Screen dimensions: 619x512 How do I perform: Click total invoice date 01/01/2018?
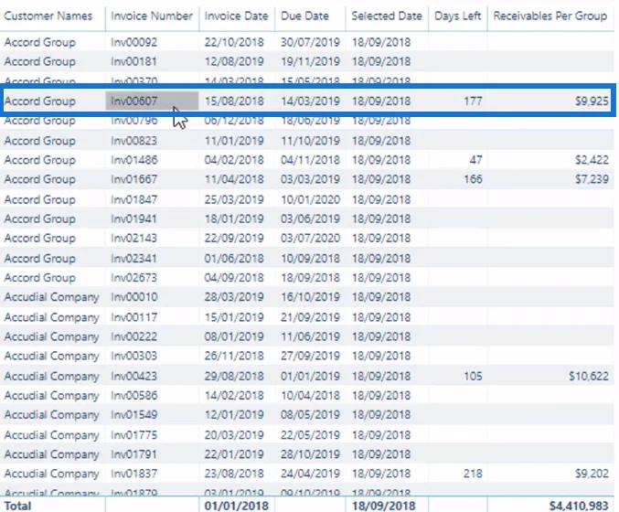[237, 506]
